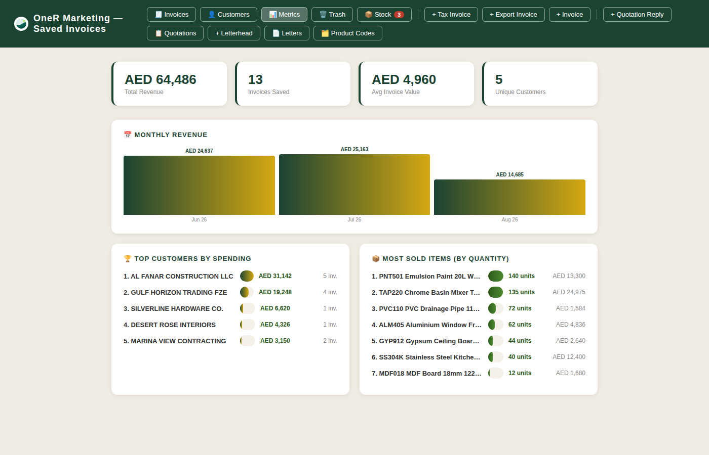Viewport: 709px width, 455px height.
Task: Select GYP912 Gypsum Ceiling Board item
Action: point(479,341)
